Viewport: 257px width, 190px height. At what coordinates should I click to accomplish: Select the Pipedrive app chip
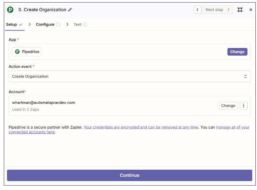click(x=27, y=52)
